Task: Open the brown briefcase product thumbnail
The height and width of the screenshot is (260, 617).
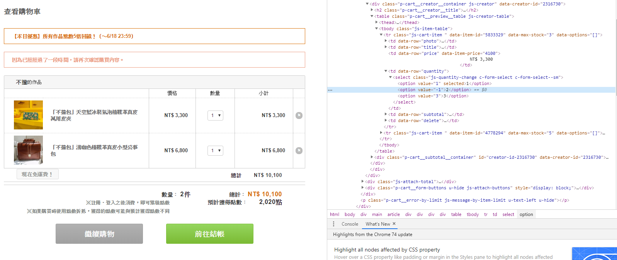Action: [28, 150]
